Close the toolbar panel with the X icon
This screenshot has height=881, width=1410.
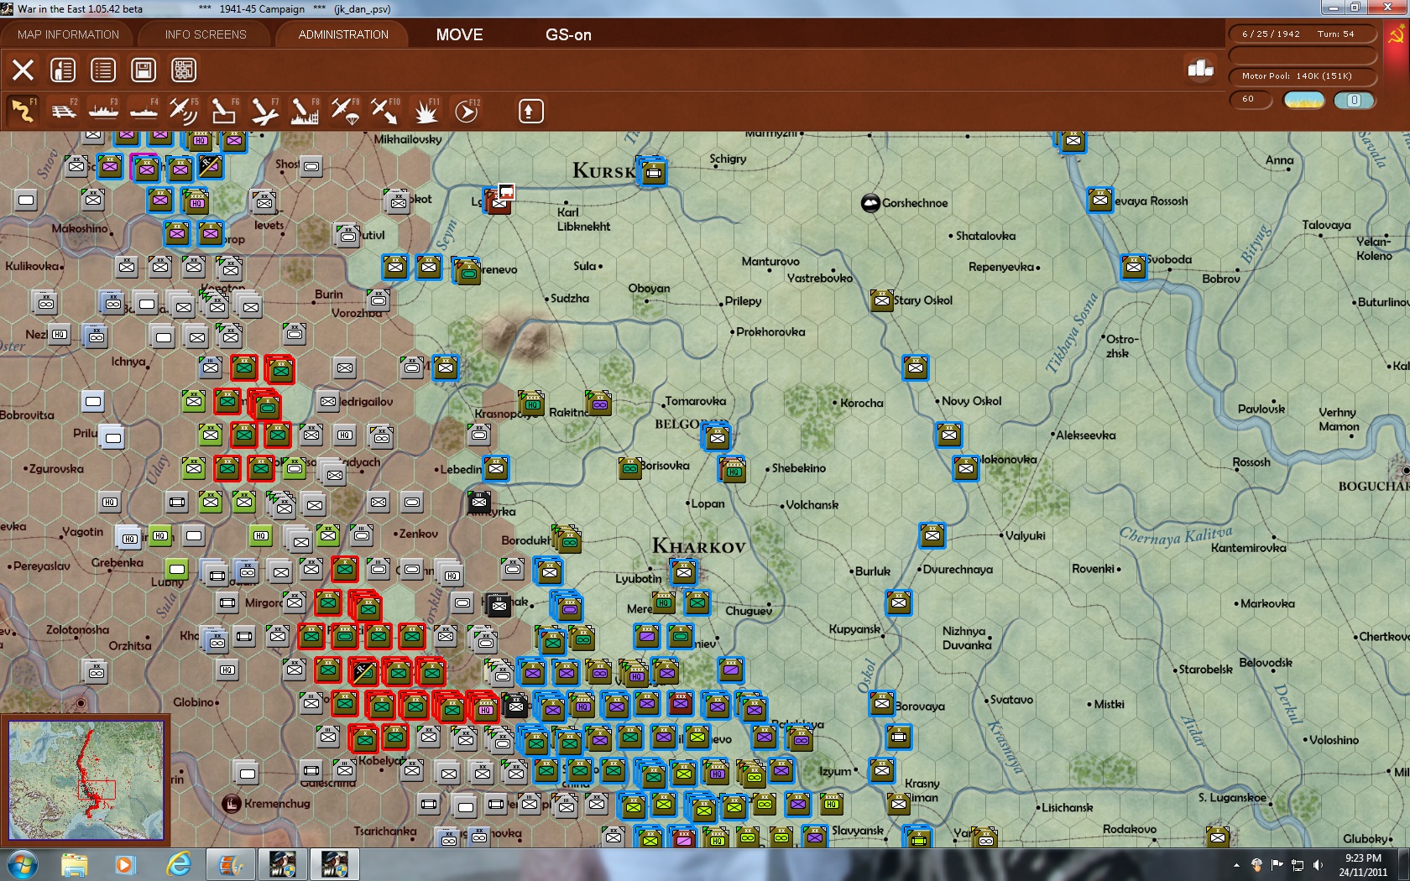point(23,70)
